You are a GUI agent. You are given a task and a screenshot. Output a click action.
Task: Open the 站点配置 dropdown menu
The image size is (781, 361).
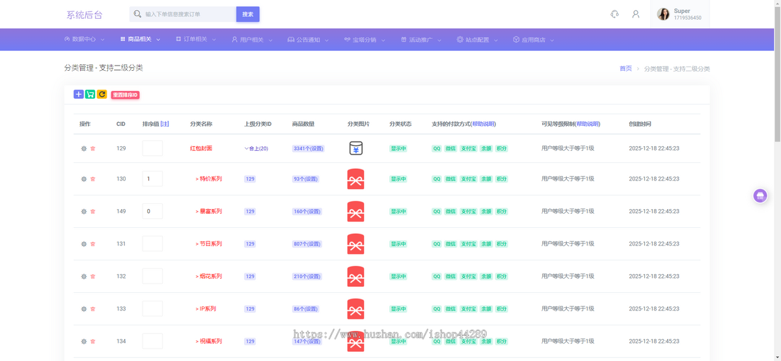[x=478, y=40]
